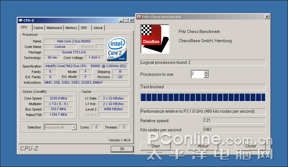
Task: Click the Family value 6
Action: tap(50, 71)
